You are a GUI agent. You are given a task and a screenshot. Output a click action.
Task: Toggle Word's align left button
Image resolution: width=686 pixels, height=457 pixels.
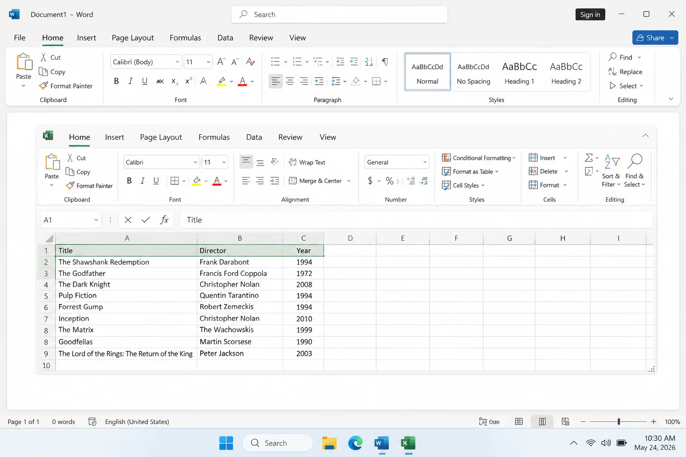[276, 81]
